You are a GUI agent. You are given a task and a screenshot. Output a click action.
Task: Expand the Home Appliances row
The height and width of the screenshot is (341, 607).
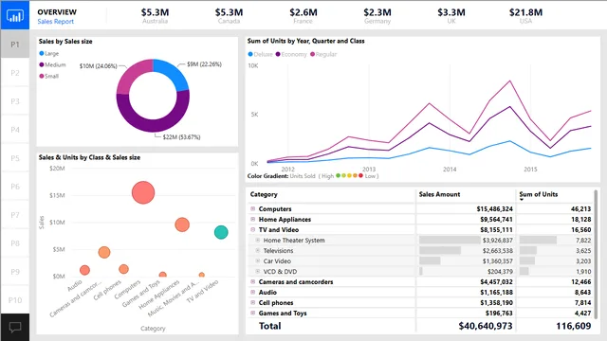coord(253,219)
